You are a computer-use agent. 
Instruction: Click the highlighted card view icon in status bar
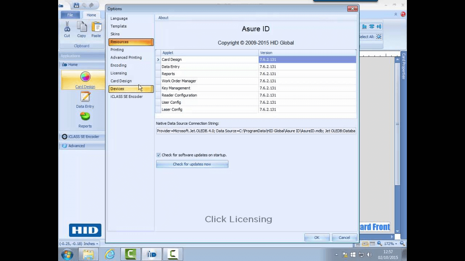pos(365,244)
